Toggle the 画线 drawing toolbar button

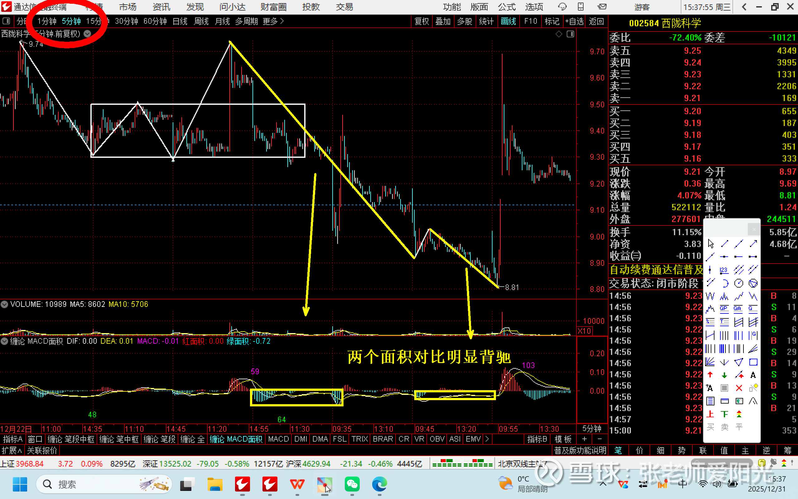(508, 22)
